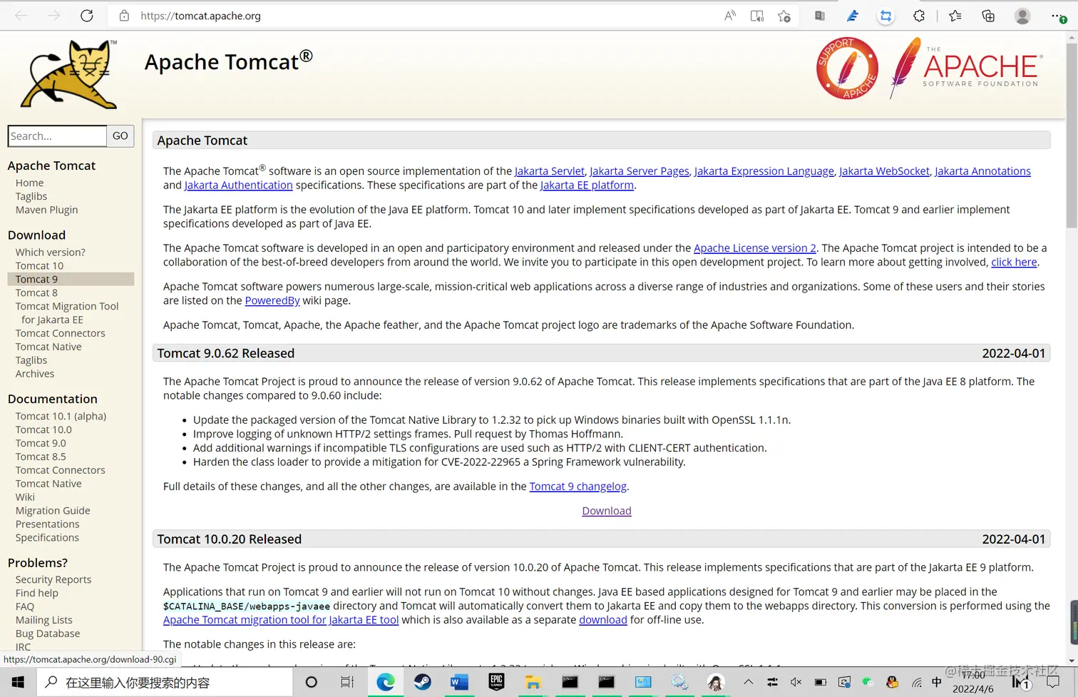
Task: Open Word from the taskbar
Action: [459, 683]
